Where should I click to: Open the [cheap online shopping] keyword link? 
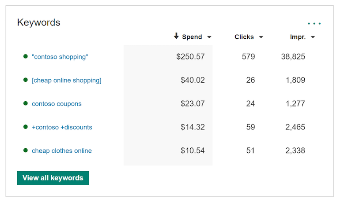tap(66, 80)
